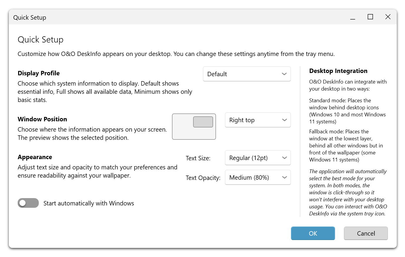This screenshot has height=257, width=405.
Task: Click the "Text Opacity:" label
Action: point(203,178)
